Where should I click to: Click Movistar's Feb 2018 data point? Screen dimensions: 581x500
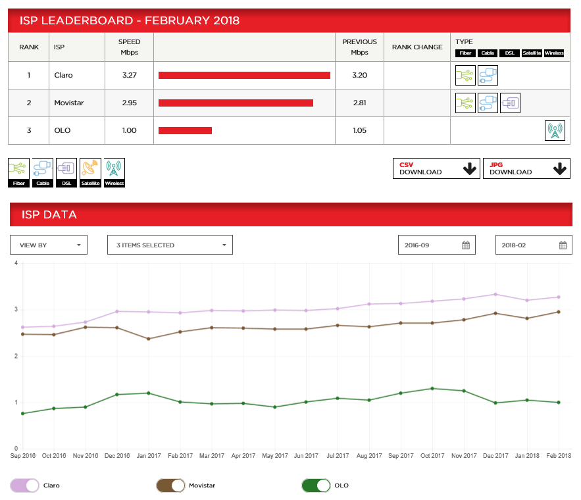559,312
